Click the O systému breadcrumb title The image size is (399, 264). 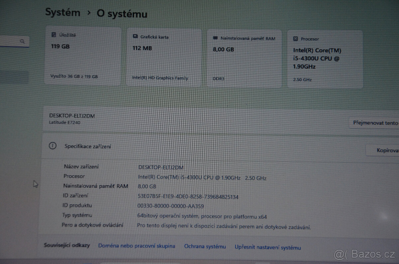122,14
